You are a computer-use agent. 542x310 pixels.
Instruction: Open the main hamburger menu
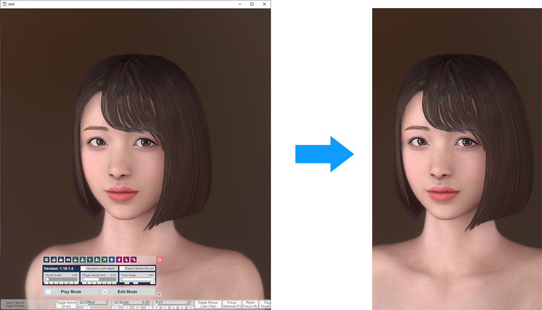click(46, 259)
